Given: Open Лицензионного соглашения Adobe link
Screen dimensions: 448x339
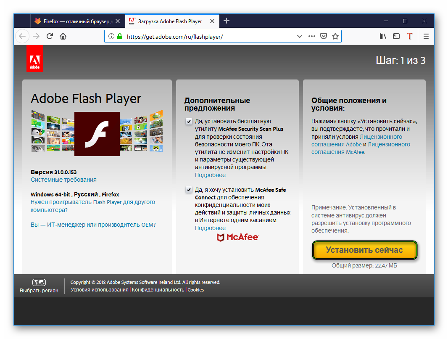Looking at the screenshot, I should point(357,140).
